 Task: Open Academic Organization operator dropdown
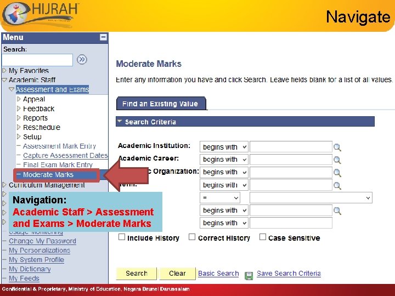click(224, 172)
